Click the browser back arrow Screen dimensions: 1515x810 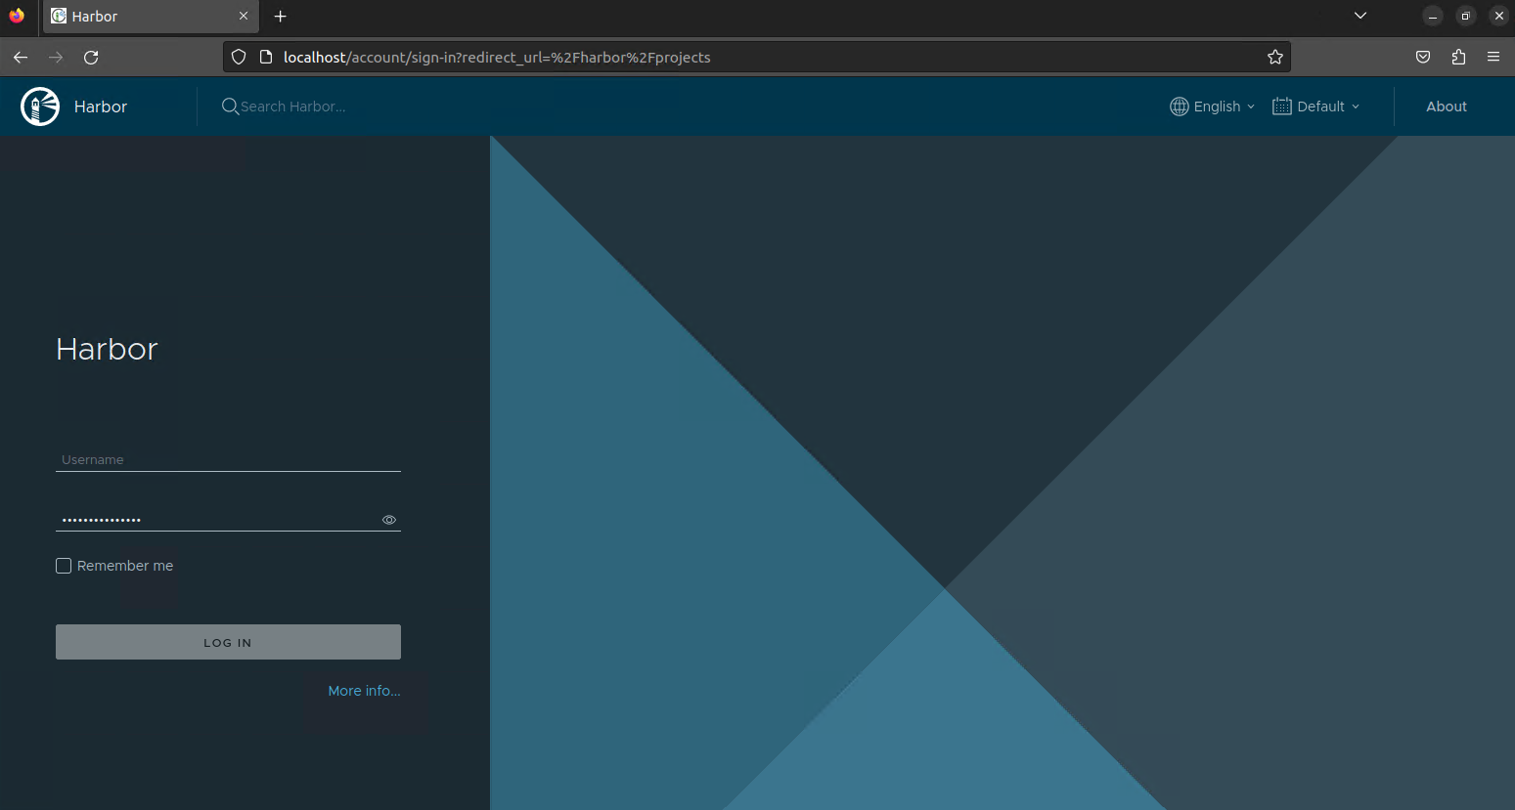click(x=21, y=58)
